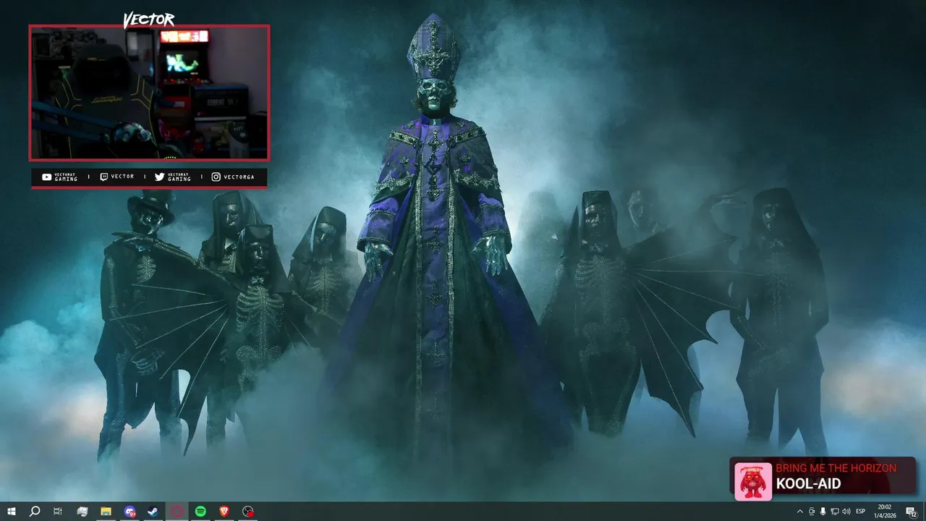Viewport: 926px width, 521px height.
Task: Click the BRING ME THE HORIZON artist text
Action: [836, 468]
